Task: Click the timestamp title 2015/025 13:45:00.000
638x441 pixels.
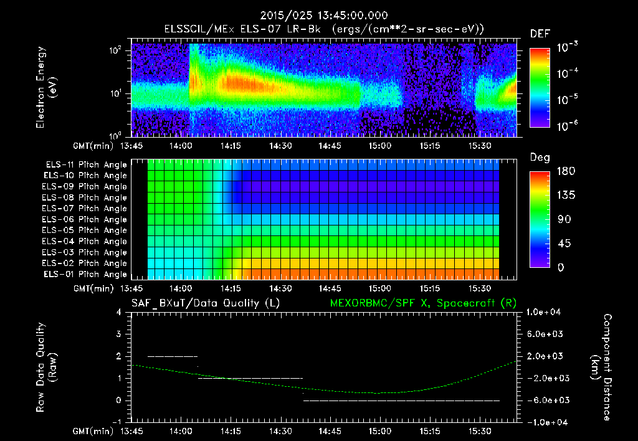Action: [x=324, y=16]
